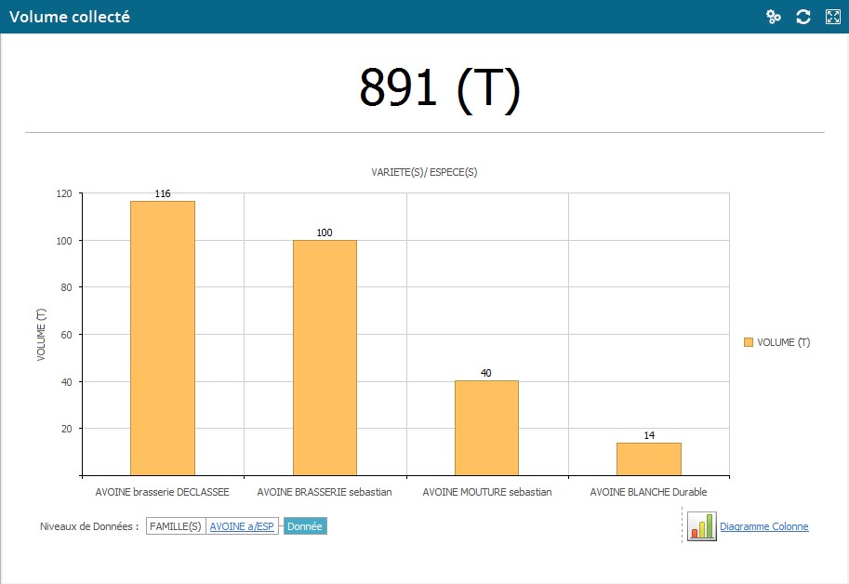
Task: Select the AVOINE BLANCHE Durable bar
Action: (x=649, y=458)
